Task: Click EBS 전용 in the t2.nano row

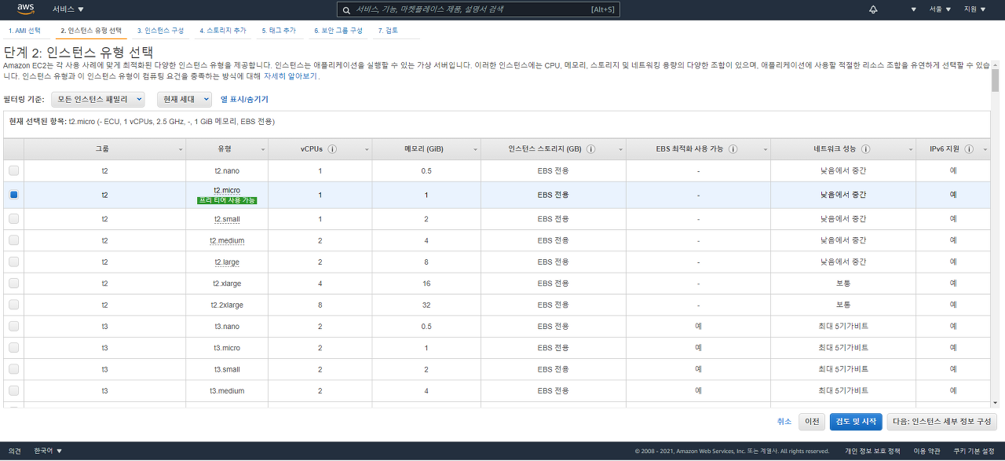Action: tap(554, 170)
